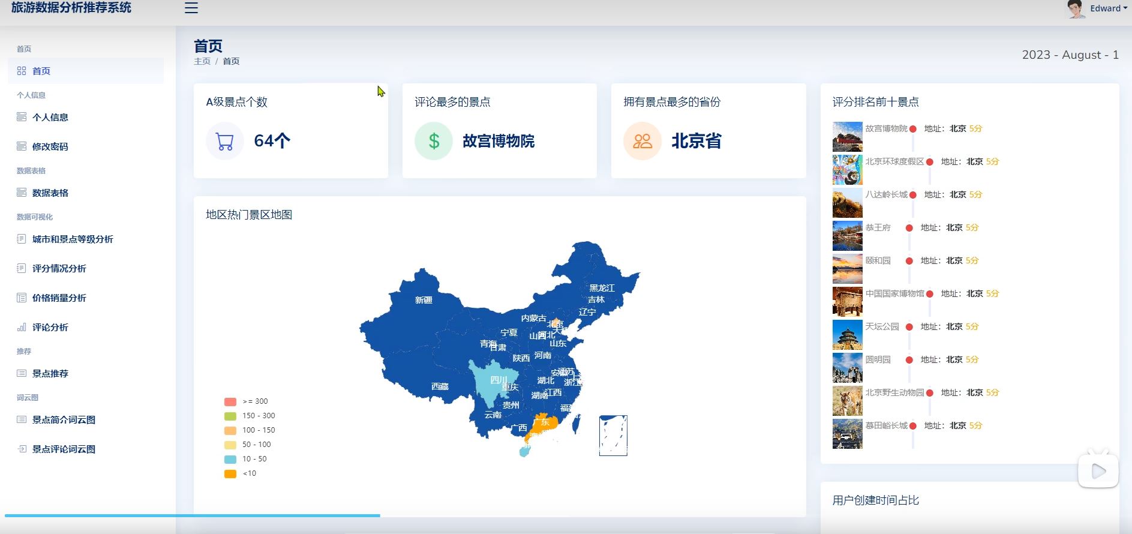Click the 景点评论词云图 sidebar icon
The image size is (1132, 534).
pos(22,449)
